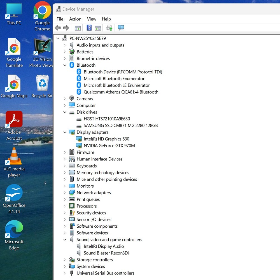Click the Computer category label
Image resolution: width=280 pixels, height=280 pixels.
[x=86, y=105]
